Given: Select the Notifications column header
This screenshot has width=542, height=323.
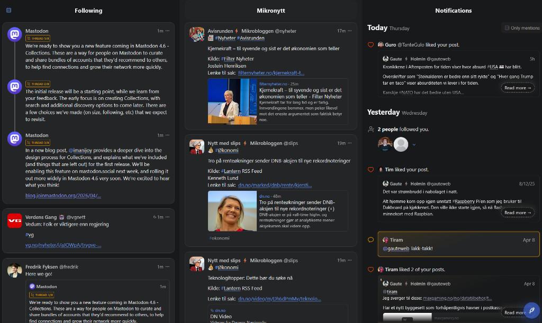Looking at the screenshot, I should point(453,11).
